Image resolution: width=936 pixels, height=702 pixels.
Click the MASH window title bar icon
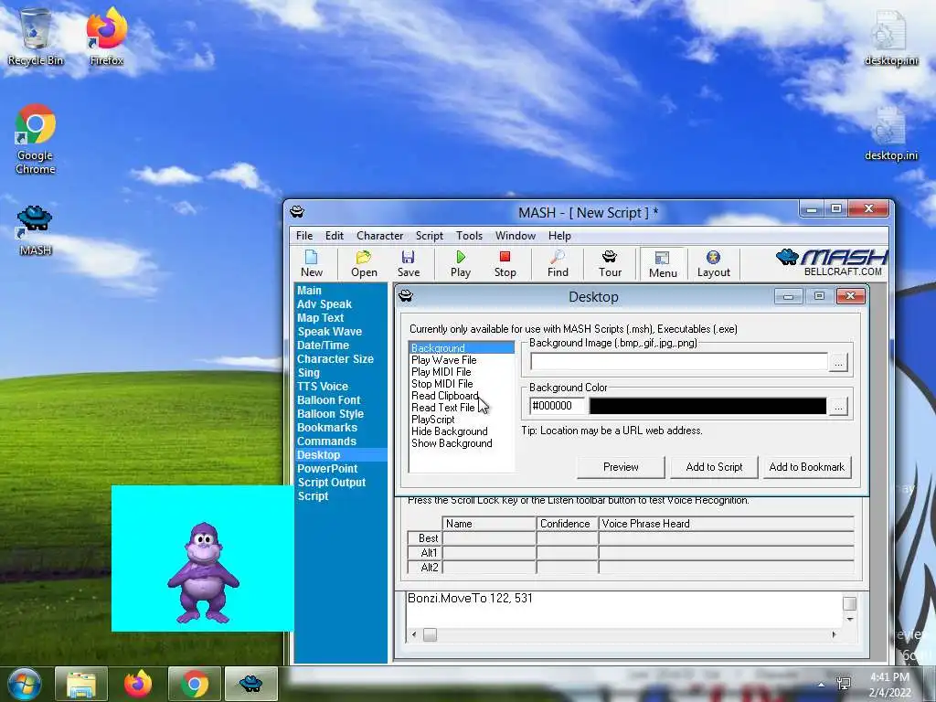(x=297, y=212)
